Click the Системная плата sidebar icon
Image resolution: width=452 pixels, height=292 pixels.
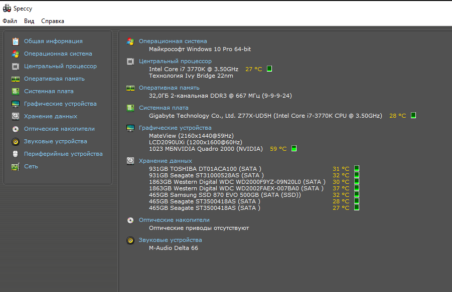16,92
